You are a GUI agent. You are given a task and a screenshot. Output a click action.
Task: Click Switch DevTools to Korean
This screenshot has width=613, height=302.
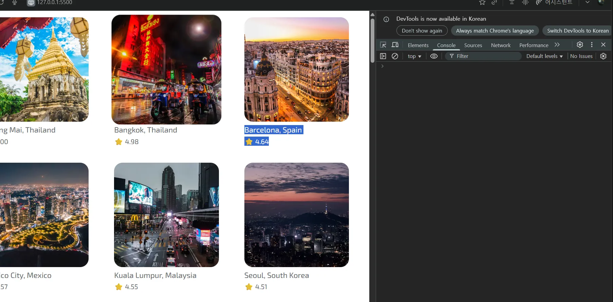click(578, 31)
